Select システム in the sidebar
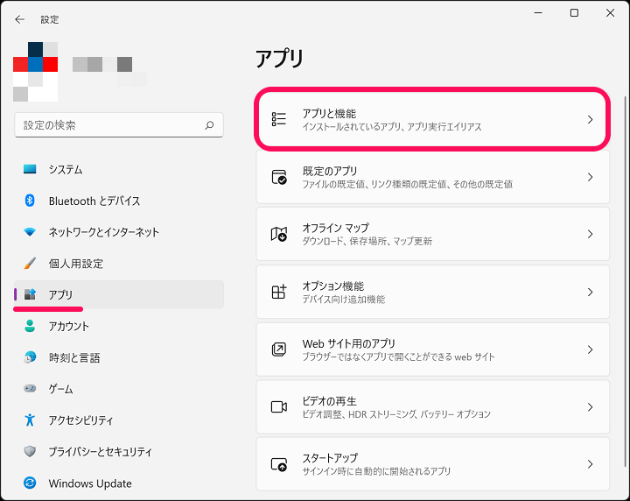This screenshot has height=501, width=630. pos(66,169)
